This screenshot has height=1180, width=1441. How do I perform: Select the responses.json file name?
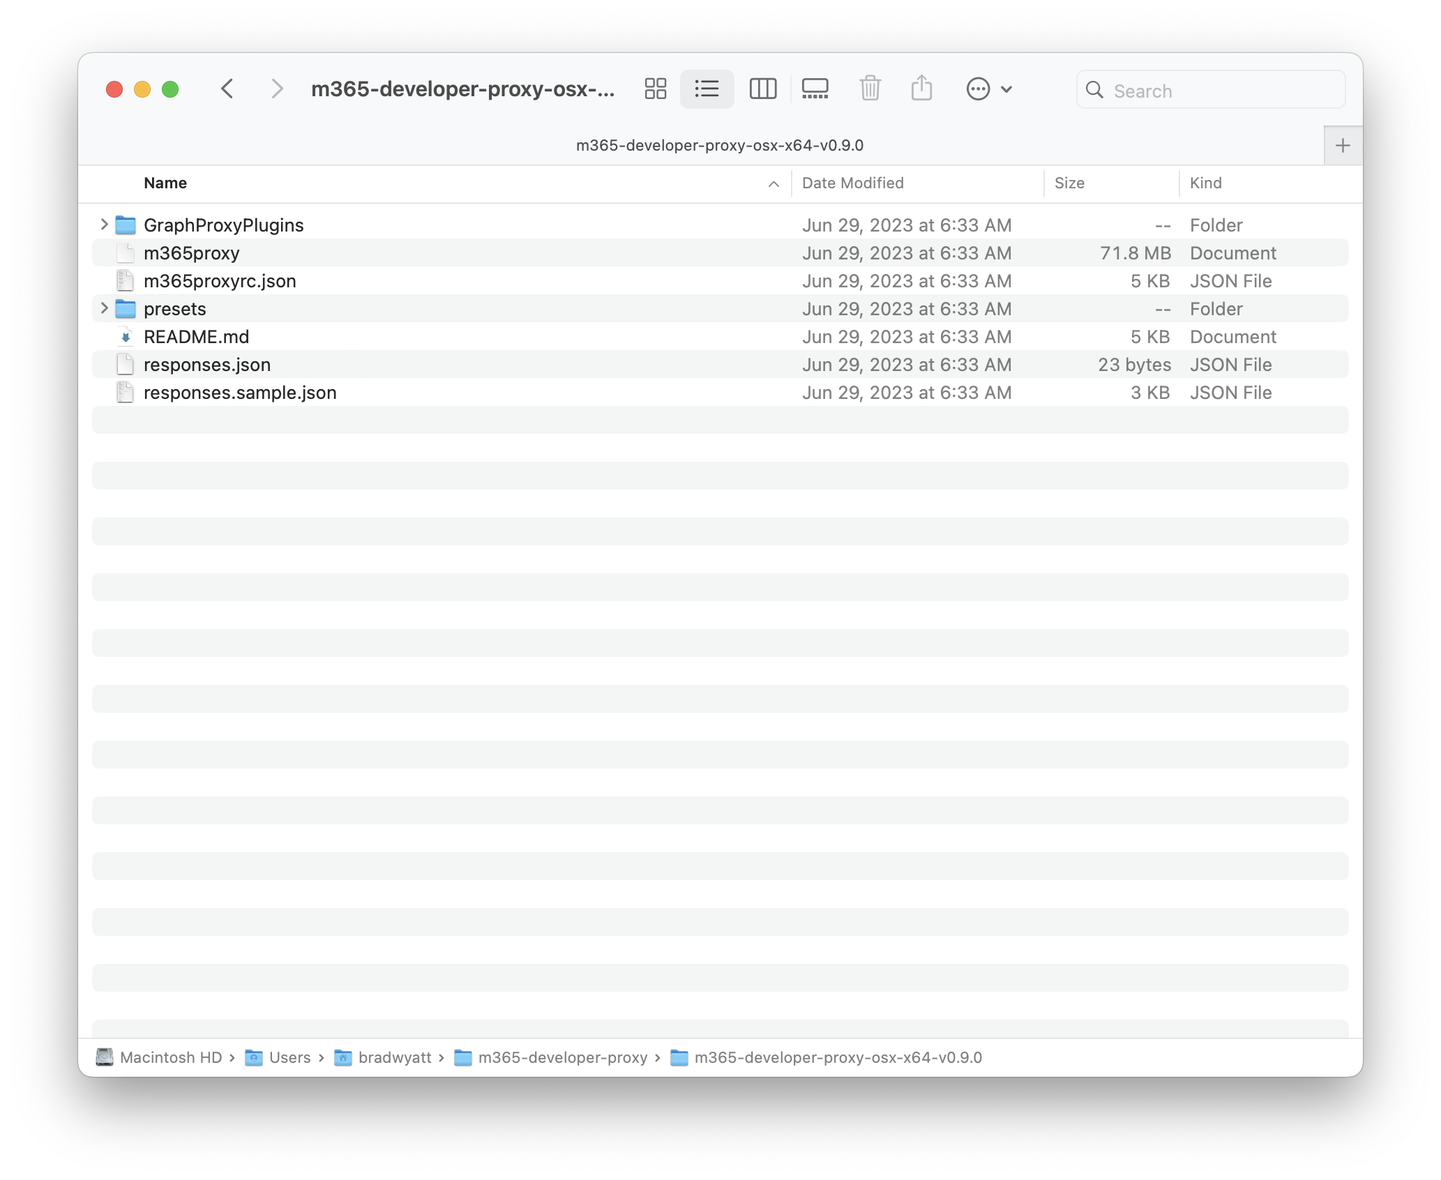(206, 365)
